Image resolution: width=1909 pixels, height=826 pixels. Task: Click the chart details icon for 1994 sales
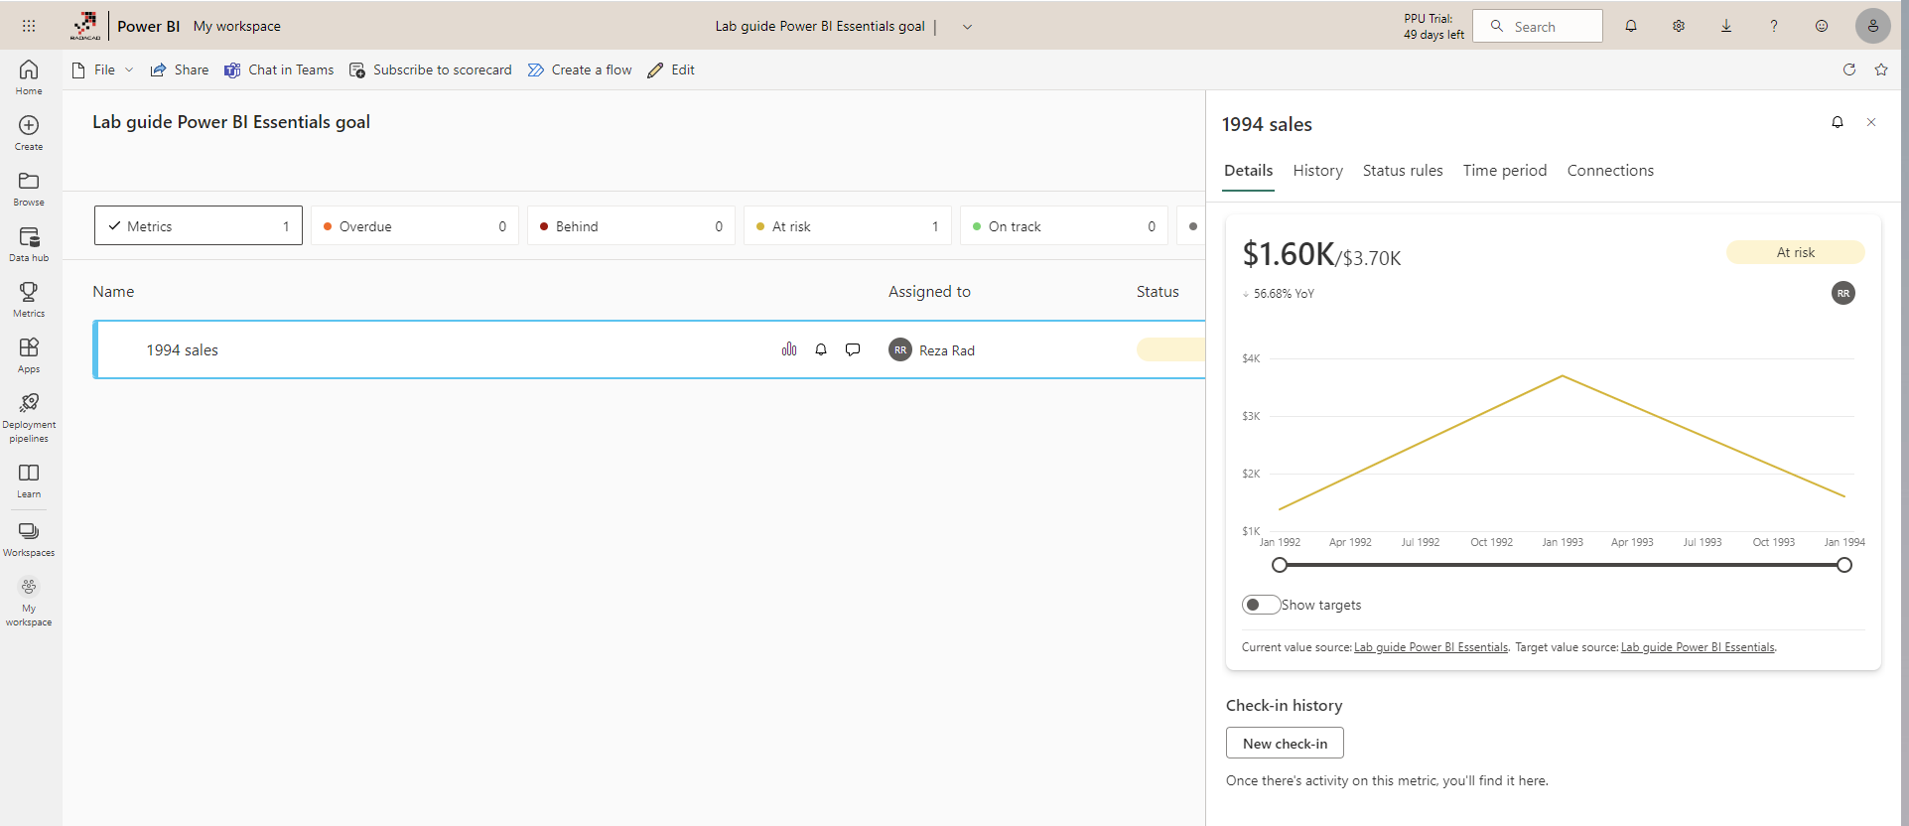(789, 349)
